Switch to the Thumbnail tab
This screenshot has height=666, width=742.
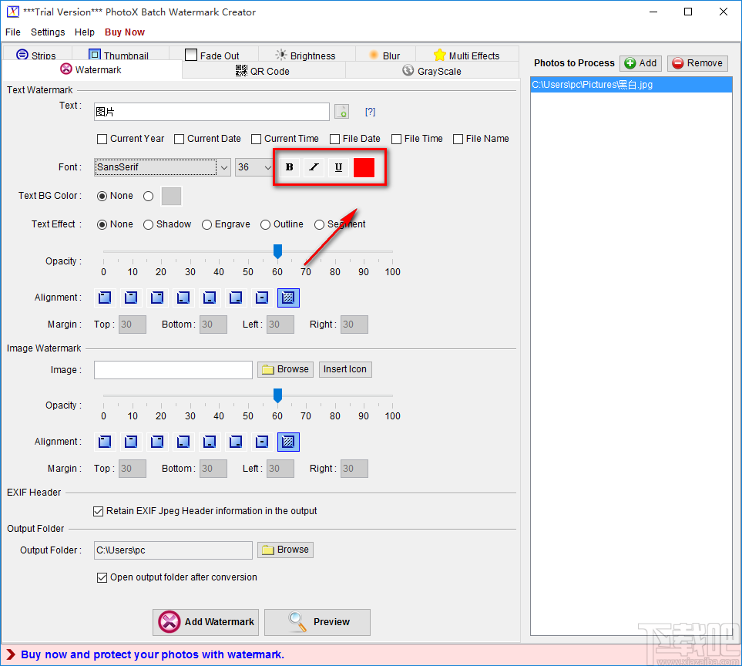point(119,55)
